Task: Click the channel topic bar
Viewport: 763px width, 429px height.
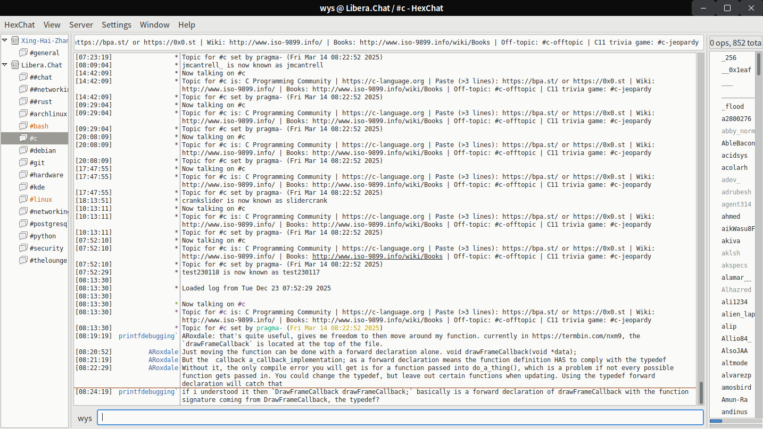Action: tap(387, 42)
